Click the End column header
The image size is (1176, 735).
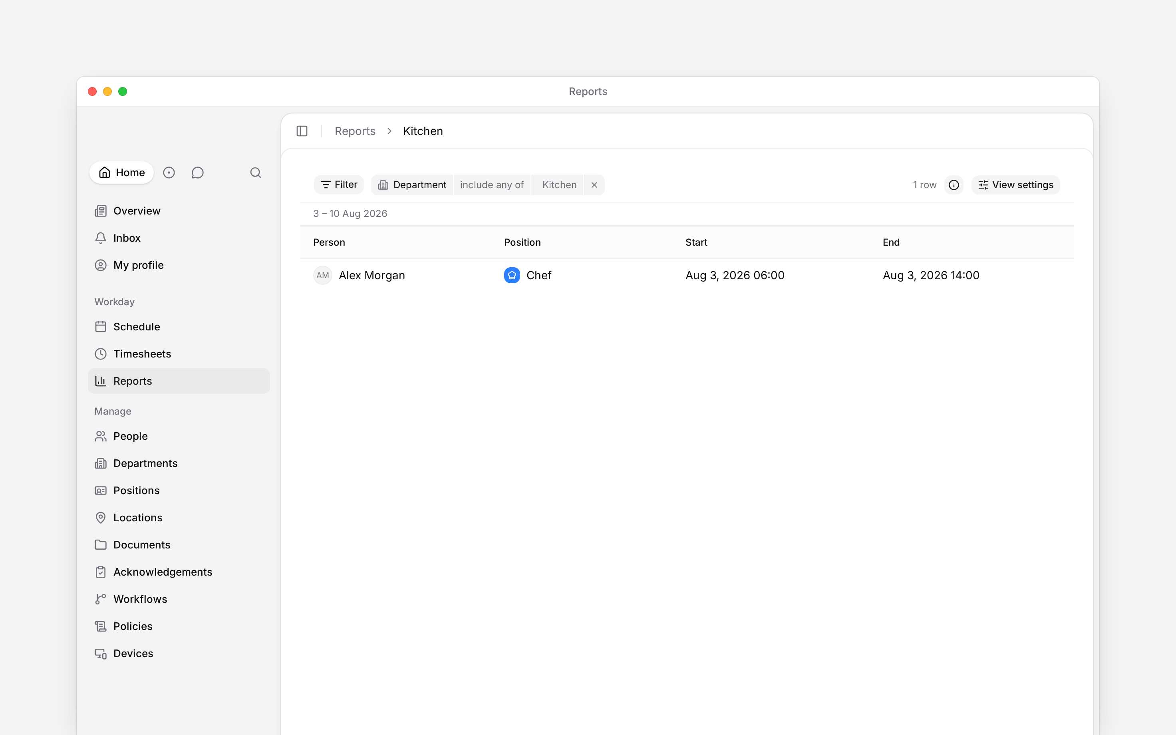pyautogui.click(x=891, y=242)
